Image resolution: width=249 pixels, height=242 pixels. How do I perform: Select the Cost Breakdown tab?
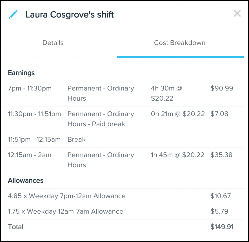(180, 43)
